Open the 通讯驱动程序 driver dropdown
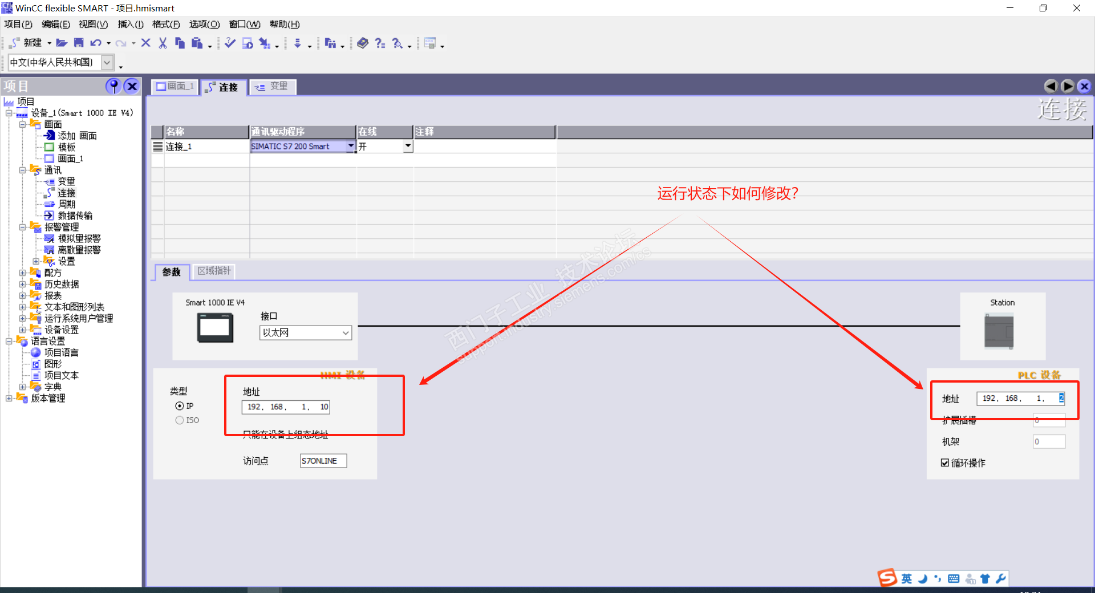This screenshot has height=593, width=1095. [351, 146]
